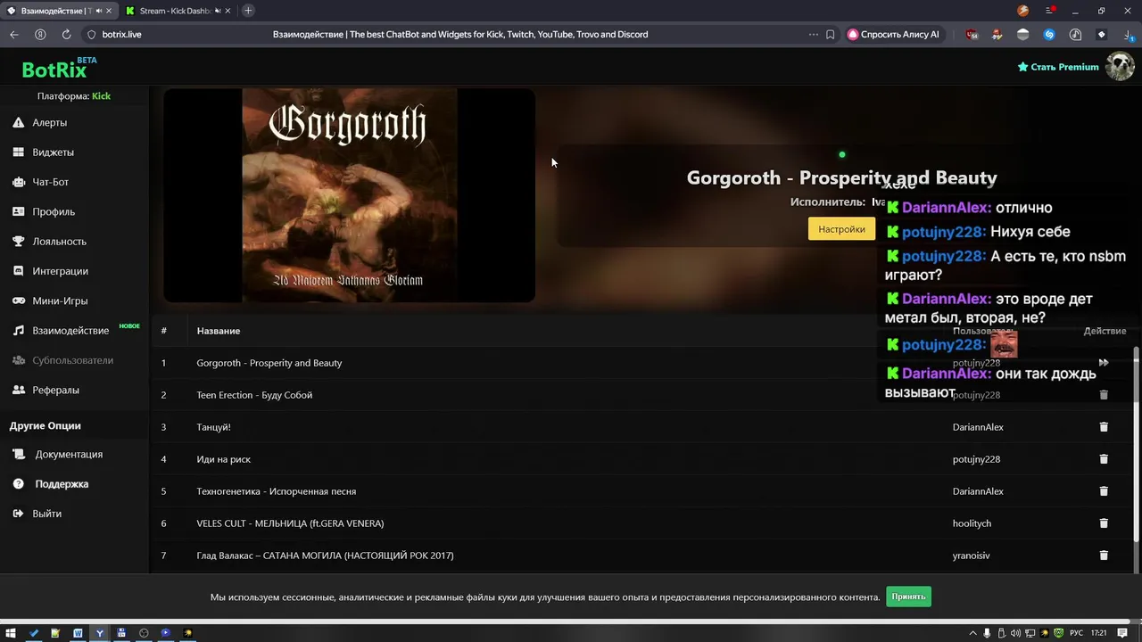The height and width of the screenshot is (642, 1142).
Task: Open Word from the taskbar
Action: (x=78, y=633)
